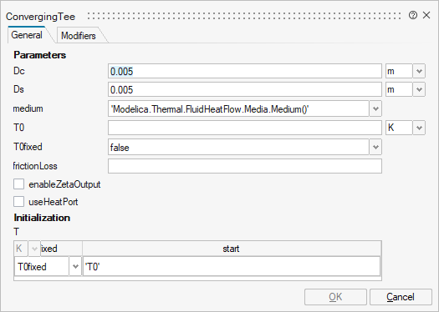Image resolution: width=439 pixels, height=312 pixels.
Task: Enable the enableZetaOutput checkbox
Action: [18, 184]
